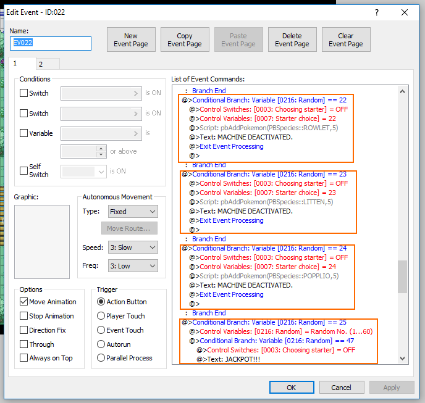Select Player Touch trigger

[101, 316]
